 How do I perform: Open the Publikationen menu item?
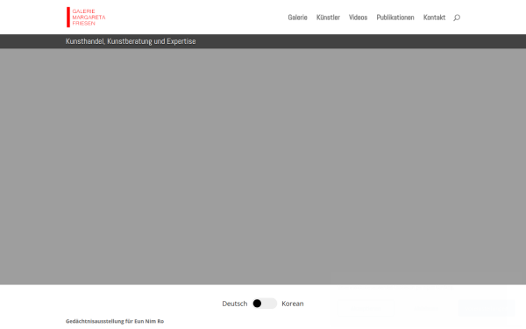pos(395,18)
